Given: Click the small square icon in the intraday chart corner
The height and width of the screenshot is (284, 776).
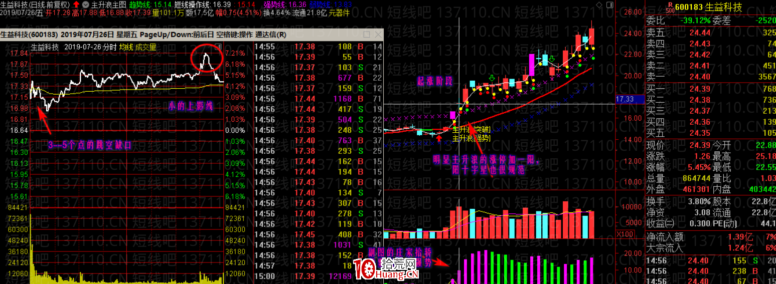Looking at the screenshot, I should click(x=218, y=47).
